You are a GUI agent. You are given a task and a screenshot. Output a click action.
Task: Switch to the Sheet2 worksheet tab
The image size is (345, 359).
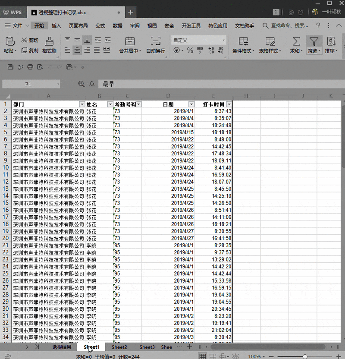(119, 347)
